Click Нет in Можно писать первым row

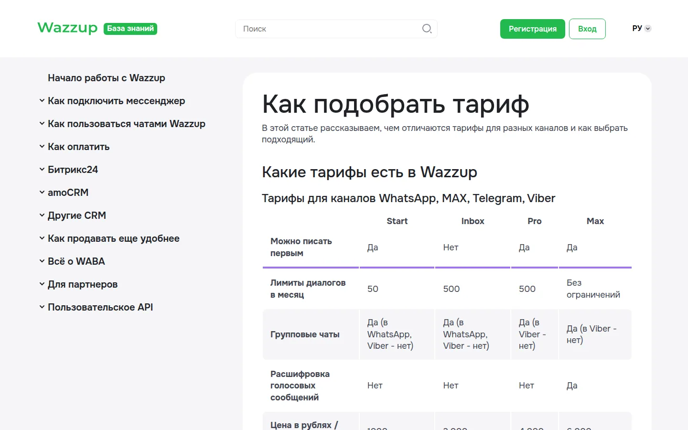point(451,247)
